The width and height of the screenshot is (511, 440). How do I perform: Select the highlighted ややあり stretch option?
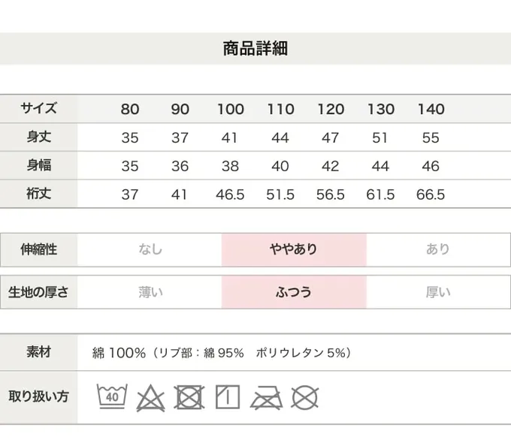pyautogui.click(x=294, y=250)
